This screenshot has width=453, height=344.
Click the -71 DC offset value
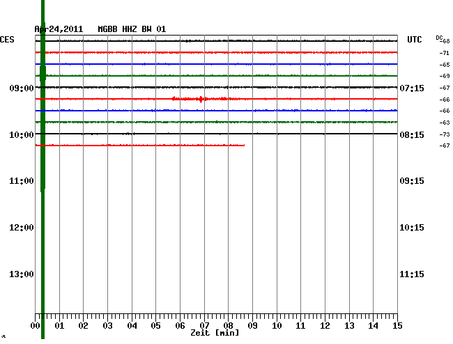[445, 53]
